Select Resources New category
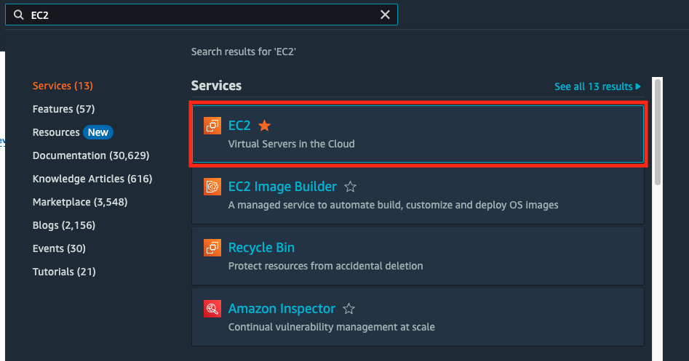 (73, 132)
